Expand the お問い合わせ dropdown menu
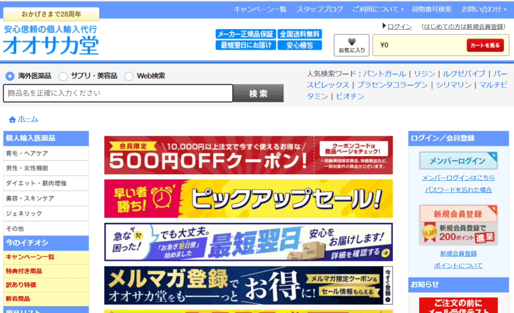514x313 pixels. point(484,9)
